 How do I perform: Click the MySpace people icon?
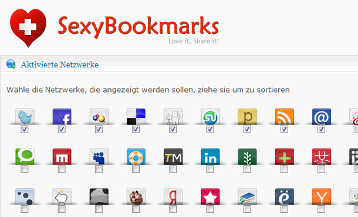coord(99,157)
